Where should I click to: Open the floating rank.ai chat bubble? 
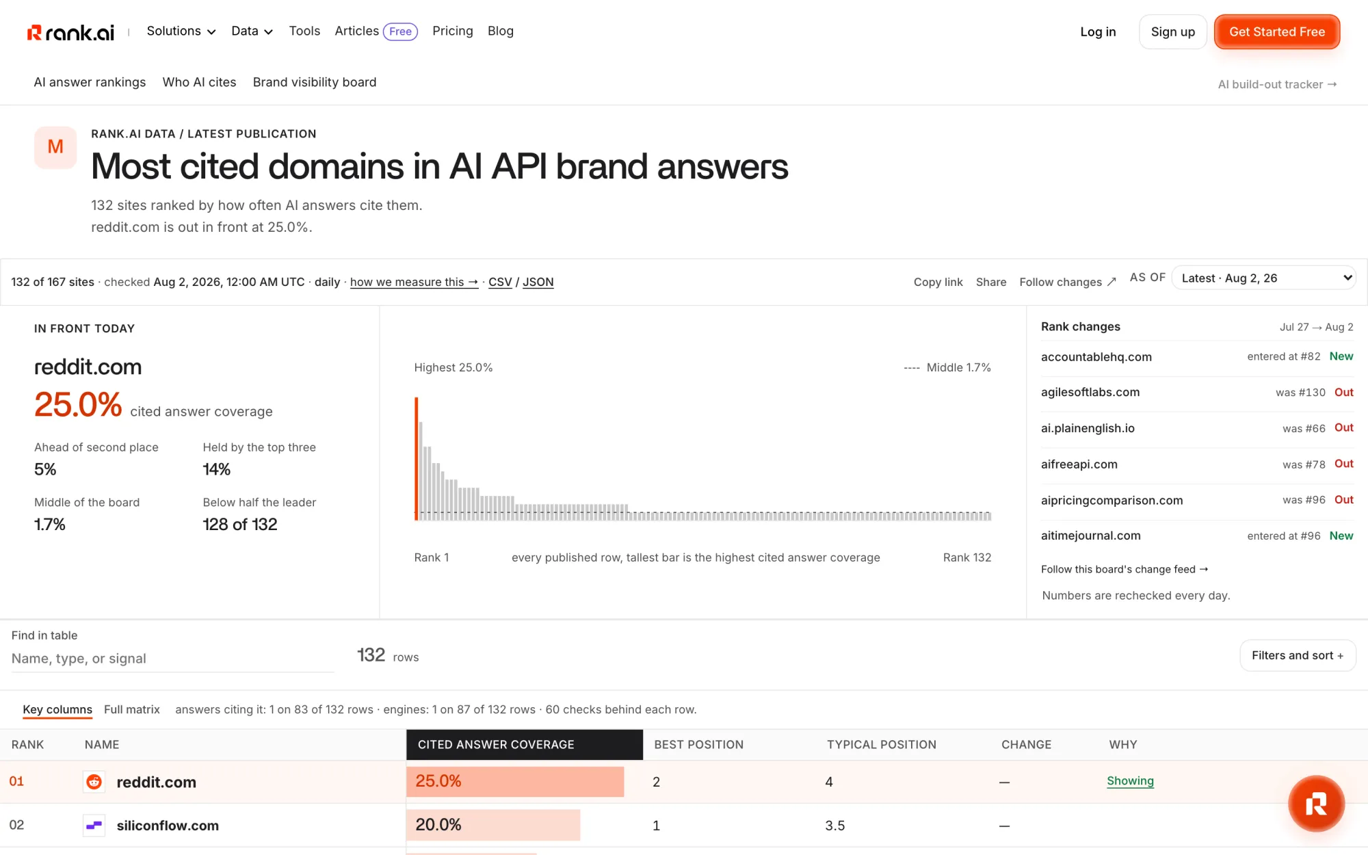(x=1316, y=804)
